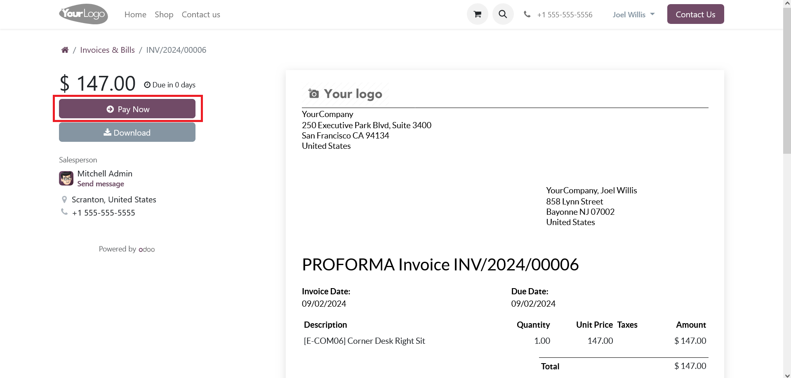The image size is (791, 378).
Task: Expand the user menu chevron
Action: [x=652, y=14]
